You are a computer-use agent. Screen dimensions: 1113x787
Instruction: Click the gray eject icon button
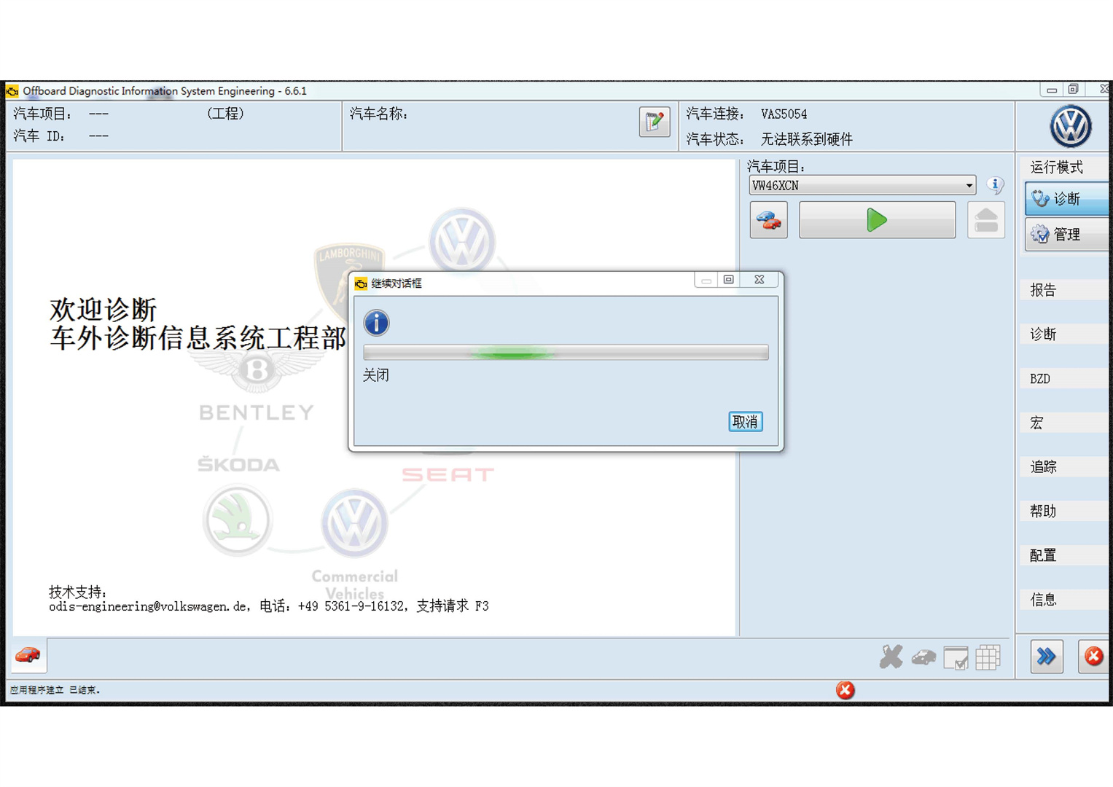(985, 220)
